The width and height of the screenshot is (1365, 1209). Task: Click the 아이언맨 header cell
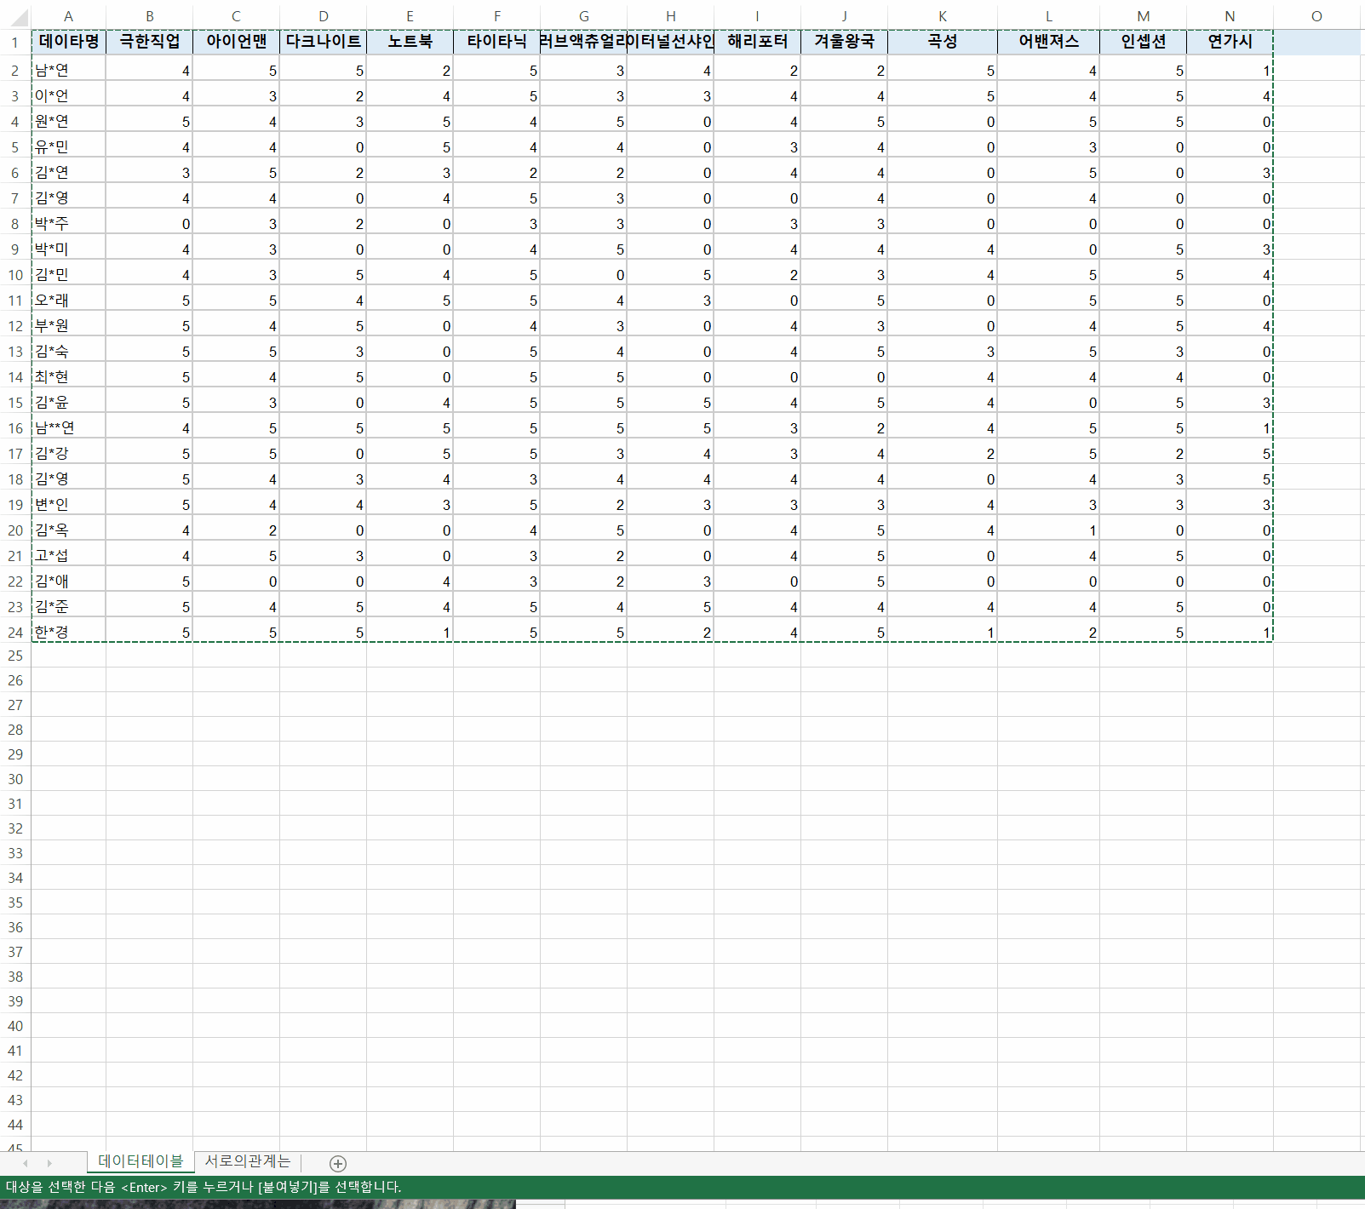point(237,42)
